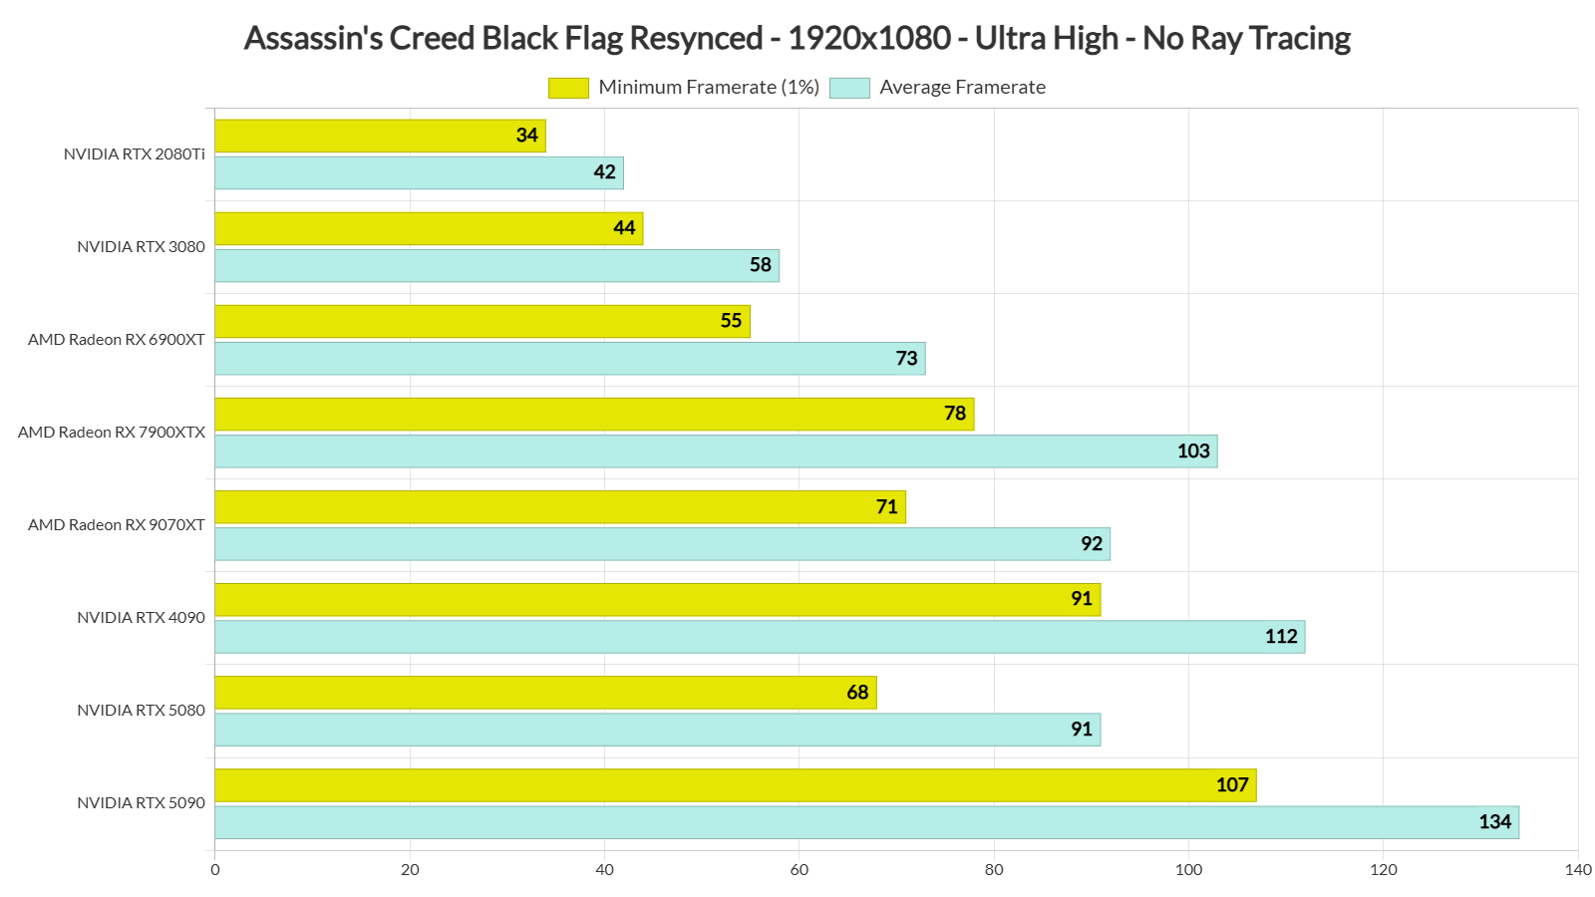1595x897 pixels.
Task: Select the RTX 2080Ti average framerate bar
Action: 419,172
